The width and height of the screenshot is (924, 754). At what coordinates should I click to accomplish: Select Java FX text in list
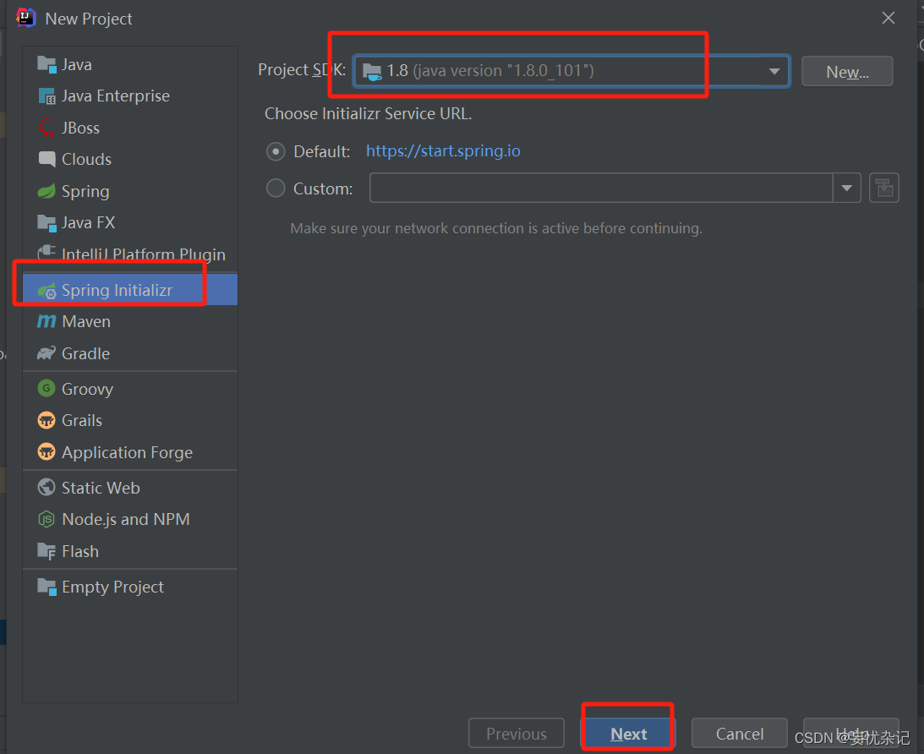point(89,222)
